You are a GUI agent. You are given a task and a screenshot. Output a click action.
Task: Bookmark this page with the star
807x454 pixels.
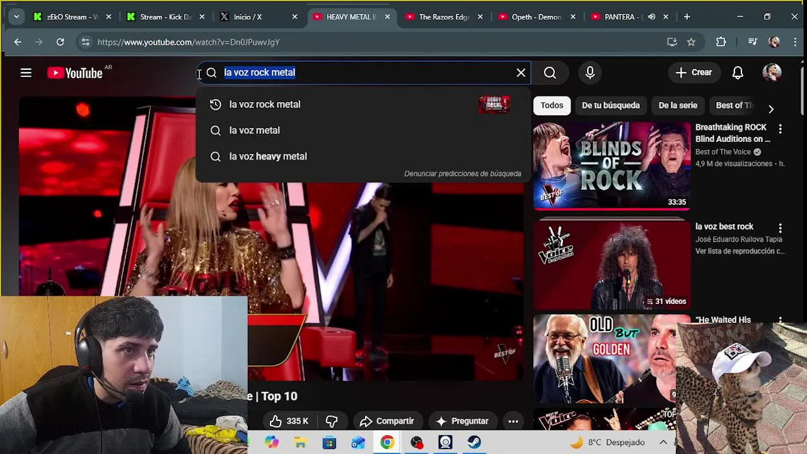(x=691, y=42)
